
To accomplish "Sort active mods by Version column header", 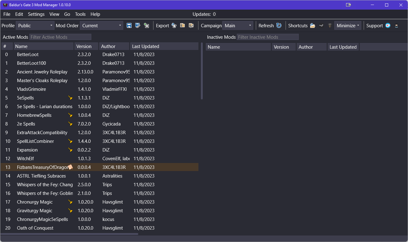I will (x=86, y=46).
